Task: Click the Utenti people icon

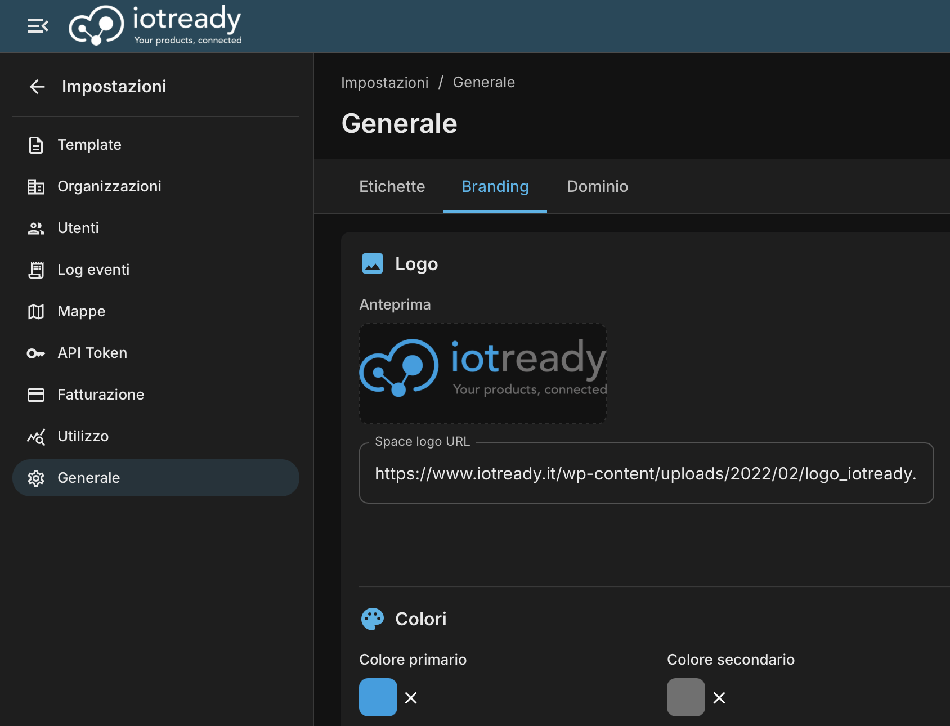Action: coord(36,228)
